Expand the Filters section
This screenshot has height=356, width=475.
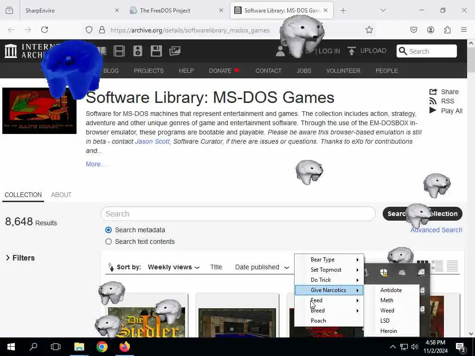point(20,258)
